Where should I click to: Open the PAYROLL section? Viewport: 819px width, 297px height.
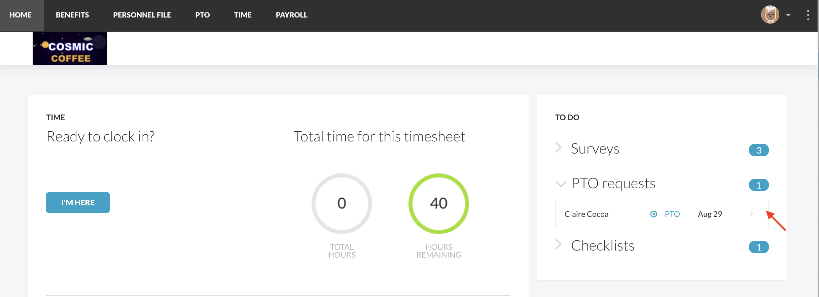tap(291, 15)
